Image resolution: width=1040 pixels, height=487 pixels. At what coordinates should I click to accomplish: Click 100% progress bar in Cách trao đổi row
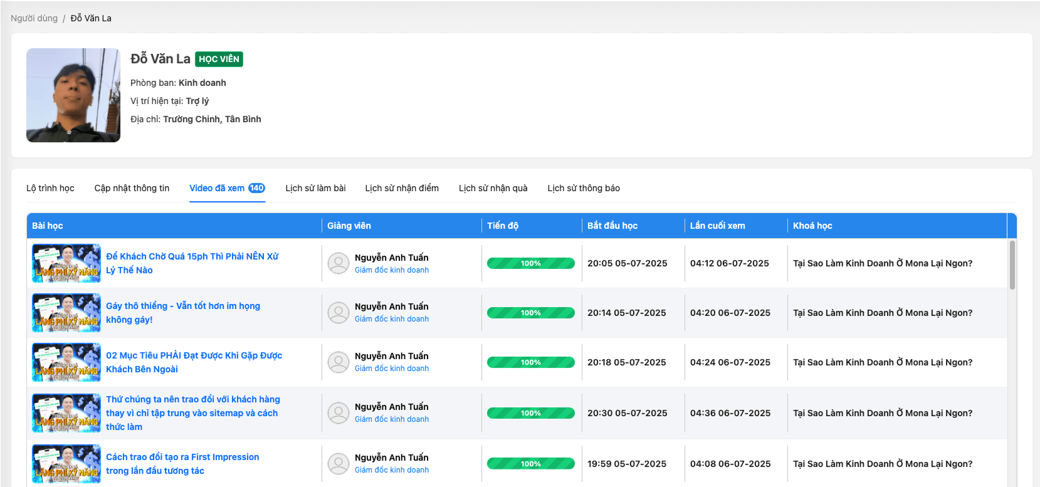(531, 464)
